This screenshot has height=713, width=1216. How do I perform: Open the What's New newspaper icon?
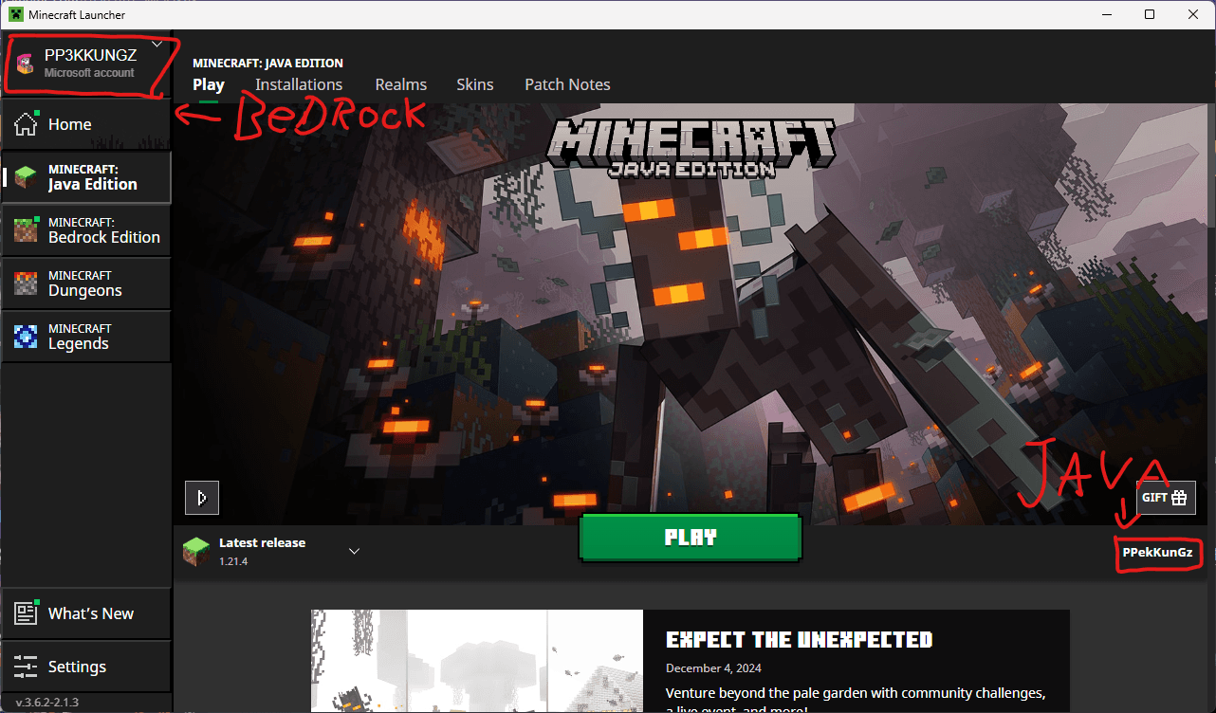click(x=26, y=613)
